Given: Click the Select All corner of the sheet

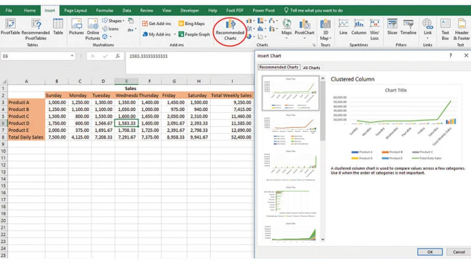Looking at the screenshot, I should pyautogui.click(x=4, y=81).
